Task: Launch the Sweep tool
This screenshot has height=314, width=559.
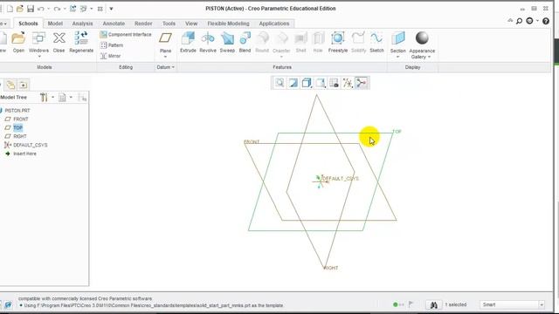Action: pyautogui.click(x=227, y=42)
